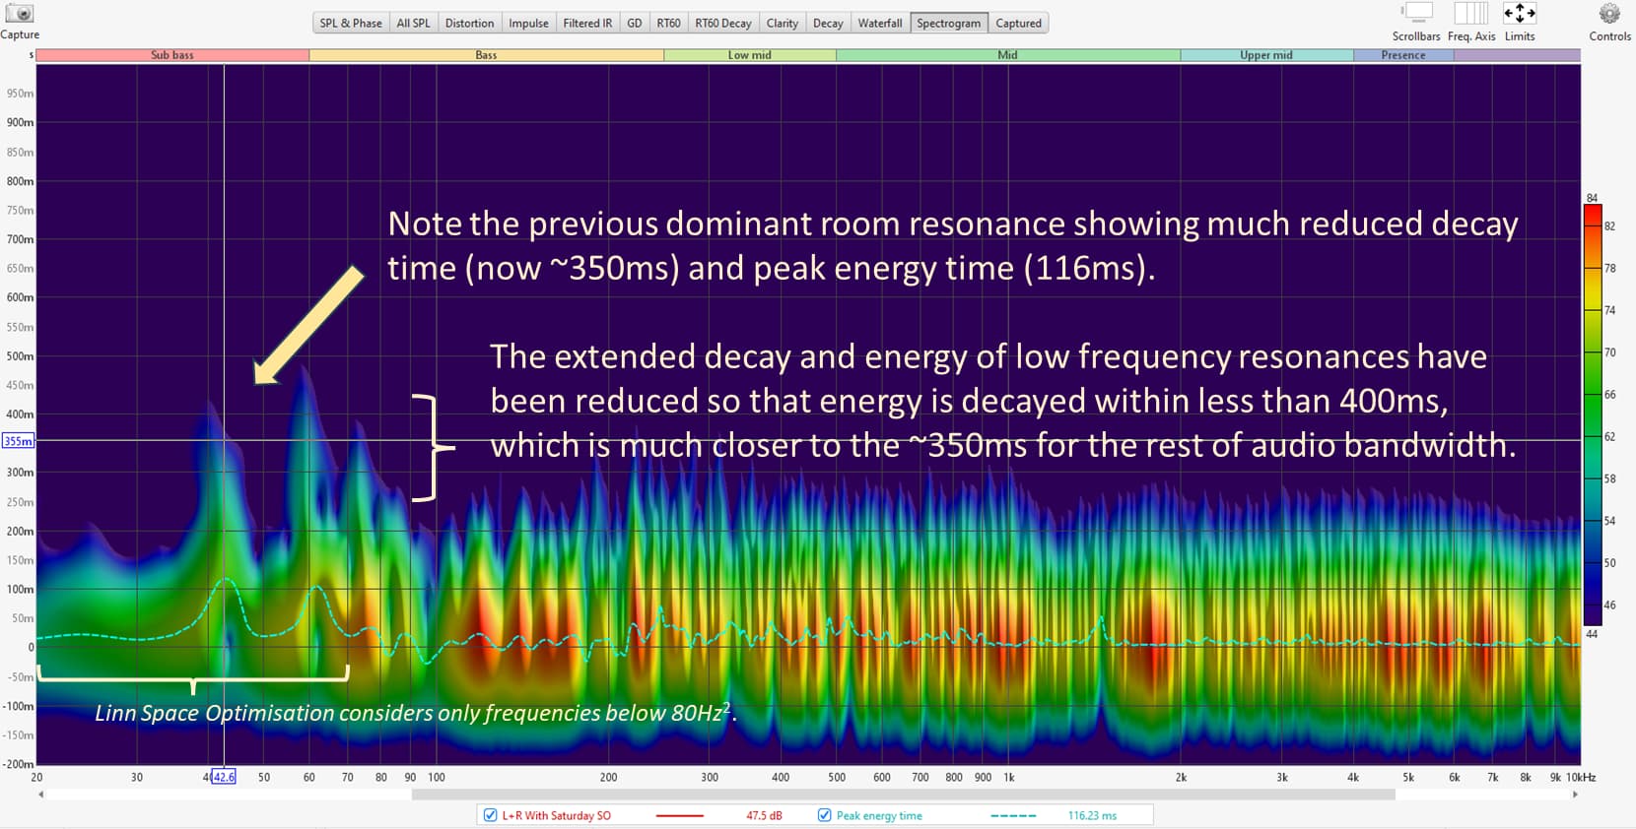
Task: Toggle the Peak energy time checkbox
Action: 824,815
